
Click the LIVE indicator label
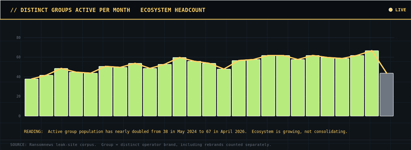401,10
